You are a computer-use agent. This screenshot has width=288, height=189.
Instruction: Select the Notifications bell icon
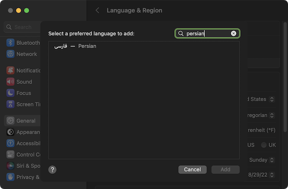click(10, 70)
